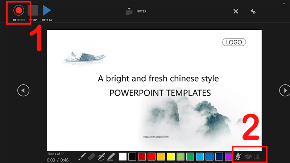Pick the light green ink color
This screenshot has height=163, width=290.
(x=181, y=156)
